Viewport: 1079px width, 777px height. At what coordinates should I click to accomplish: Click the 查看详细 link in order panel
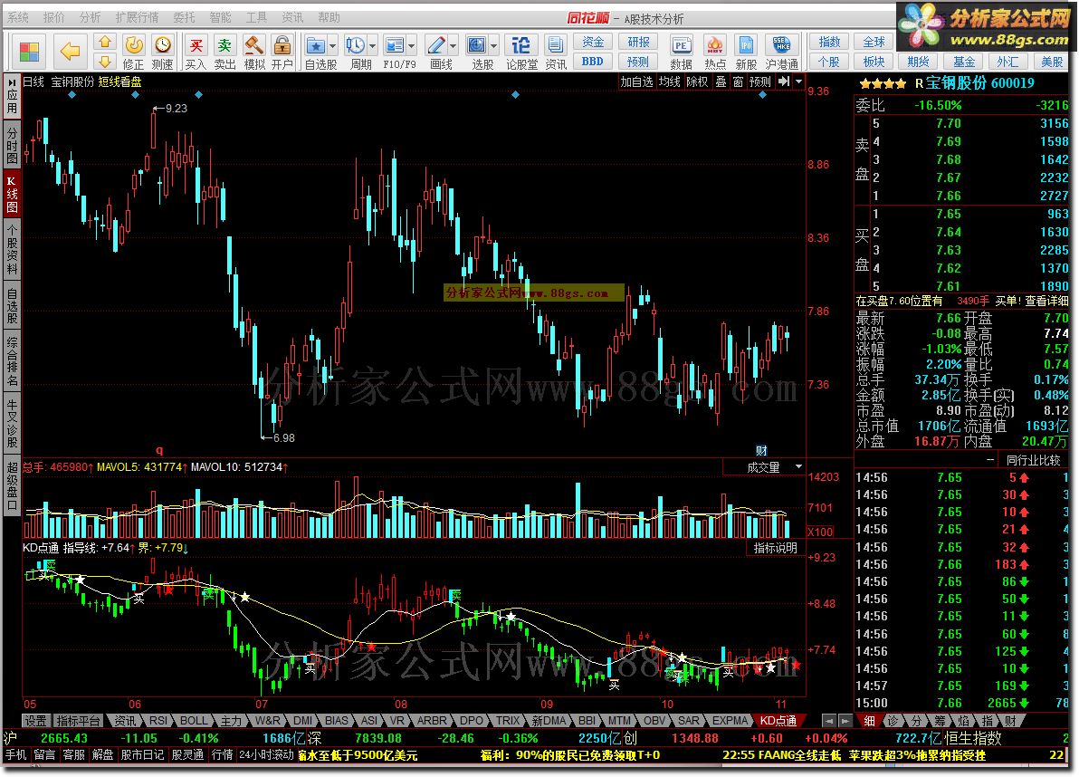tap(1046, 301)
